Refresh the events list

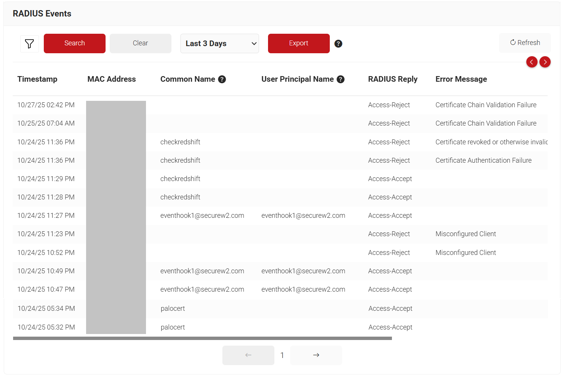click(x=524, y=43)
